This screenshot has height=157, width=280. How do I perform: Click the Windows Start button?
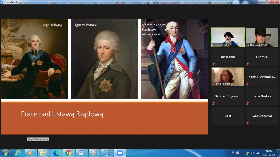pos(5,153)
